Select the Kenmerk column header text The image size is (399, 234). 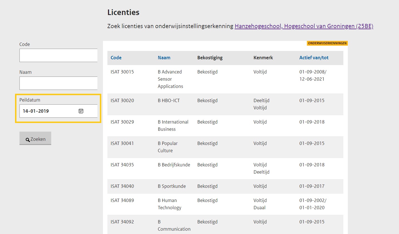[x=263, y=58]
